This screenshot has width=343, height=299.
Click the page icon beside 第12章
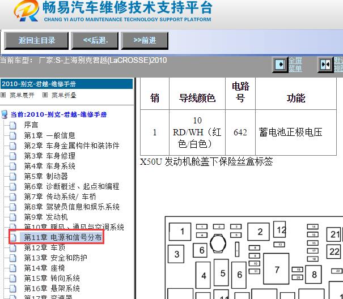13,248
